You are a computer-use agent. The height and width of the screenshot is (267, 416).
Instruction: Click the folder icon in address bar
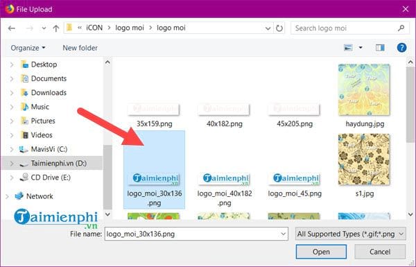point(69,28)
